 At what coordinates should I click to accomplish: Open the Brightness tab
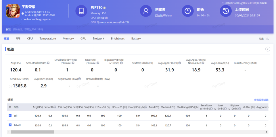point(118,39)
